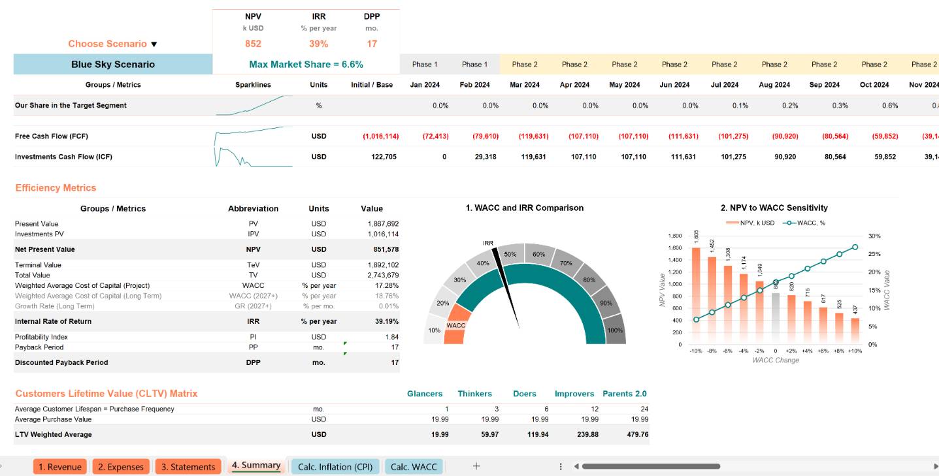Add a new sheet with the plus icon
Image resolution: width=939 pixels, height=476 pixels.
tap(476, 466)
